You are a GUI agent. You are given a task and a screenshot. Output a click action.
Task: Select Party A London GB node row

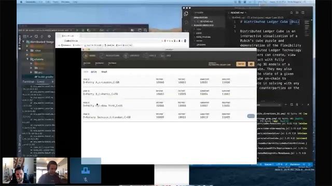click(169, 81)
